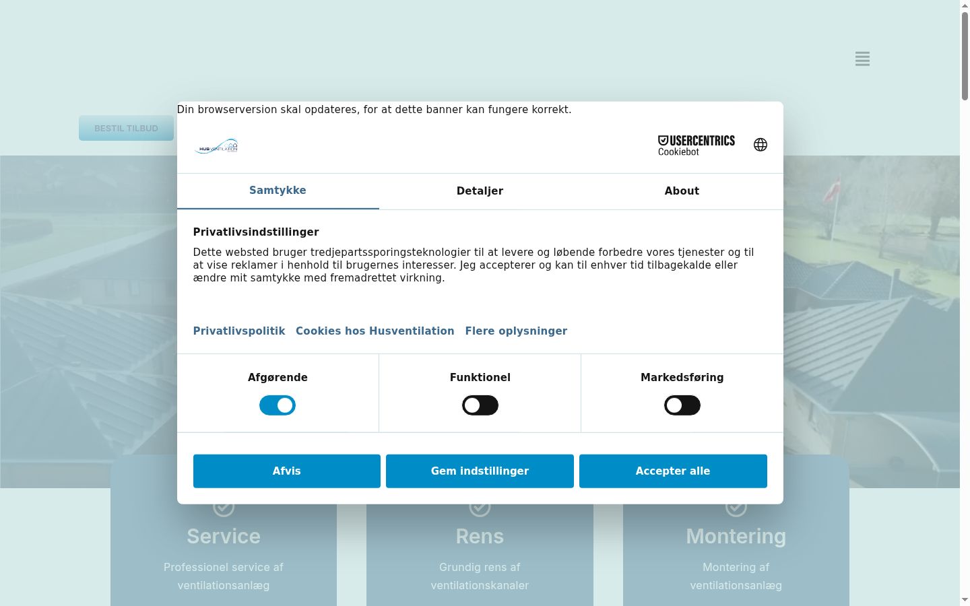Switch to the Samtykke tab
The width and height of the screenshot is (970, 606).
click(278, 191)
